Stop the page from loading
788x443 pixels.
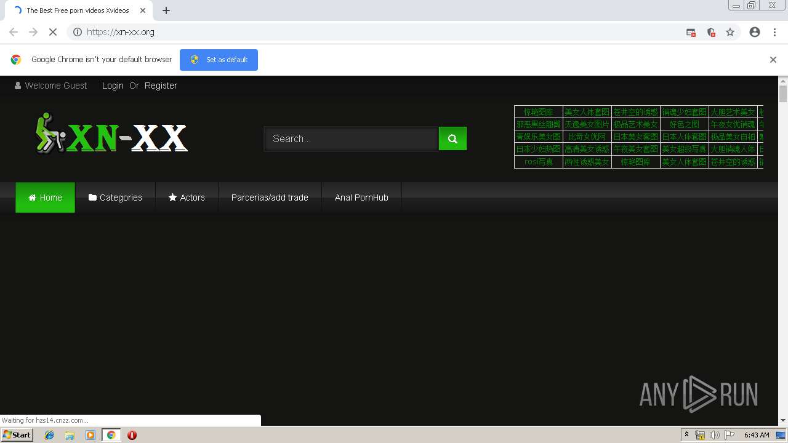click(53, 32)
